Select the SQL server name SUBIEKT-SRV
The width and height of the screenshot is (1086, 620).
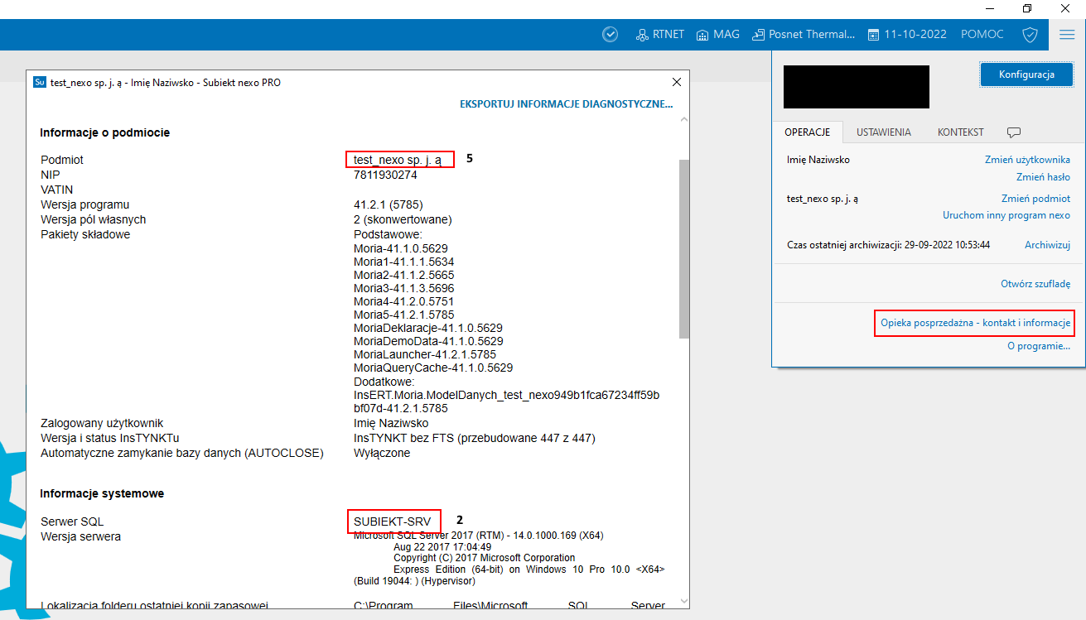(x=392, y=521)
